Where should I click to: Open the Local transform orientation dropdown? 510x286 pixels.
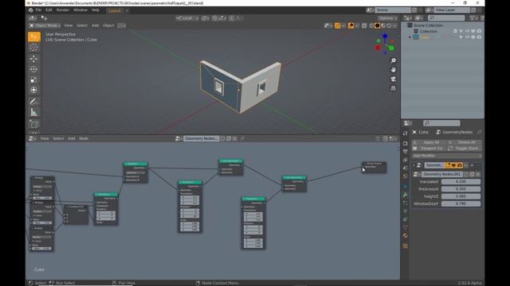[187, 18]
